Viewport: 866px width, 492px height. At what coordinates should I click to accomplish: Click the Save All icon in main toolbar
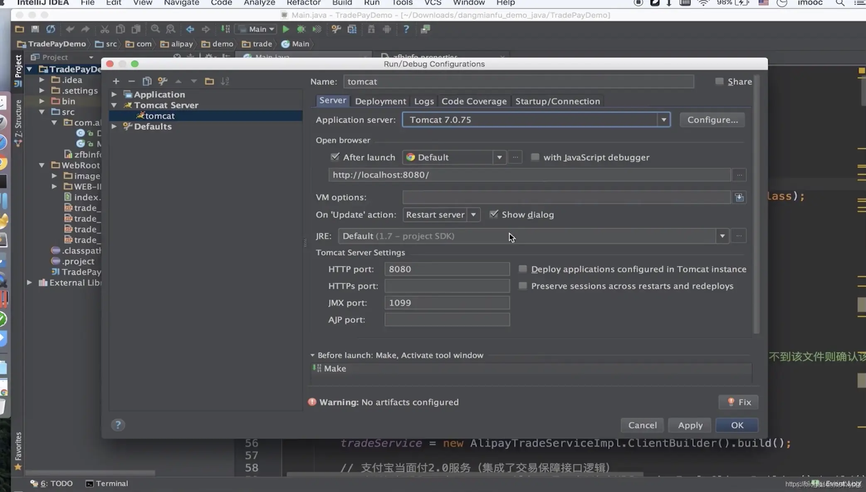point(35,29)
